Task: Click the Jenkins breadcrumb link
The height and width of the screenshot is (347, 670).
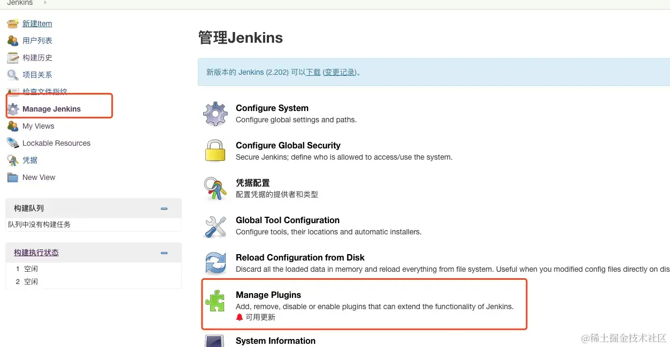Action: pos(20,3)
